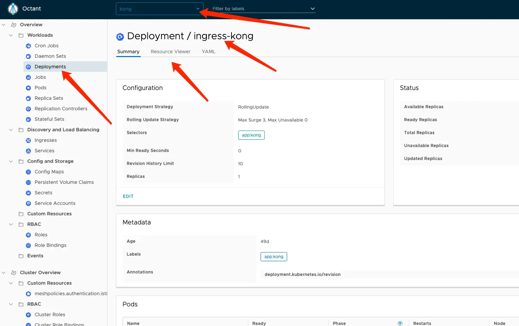
Task: Click the Replica Sets sidebar icon
Action: tap(28, 98)
